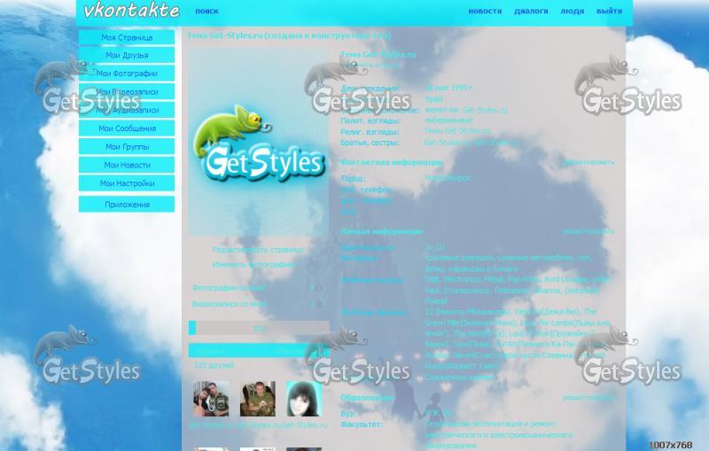
Task: Open Мои Фотографии in sidebar
Action: [127, 74]
